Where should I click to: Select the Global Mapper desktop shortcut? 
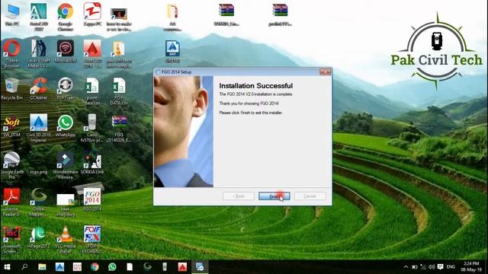(39, 202)
